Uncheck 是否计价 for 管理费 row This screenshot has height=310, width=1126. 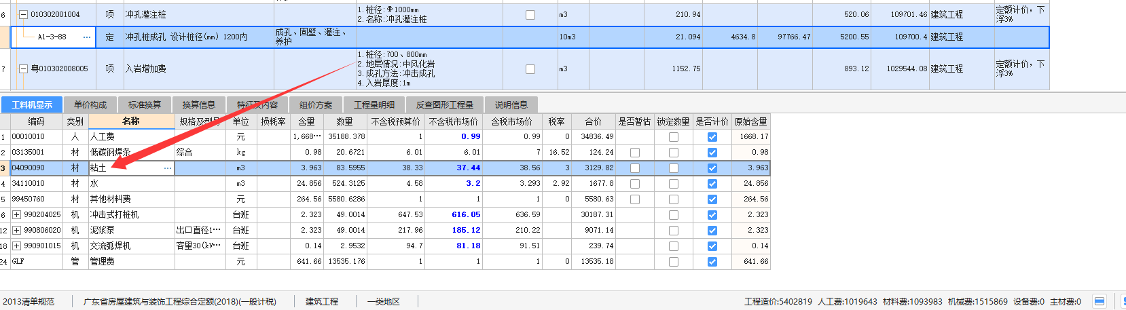click(712, 262)
